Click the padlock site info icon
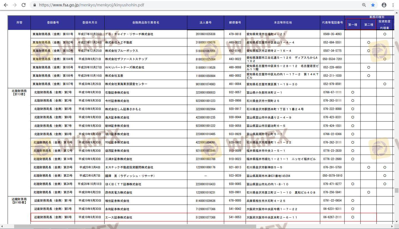Screen dimensions: 399x229 34,5
